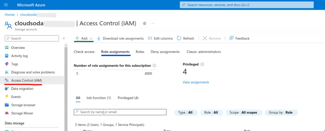Click the Edit columns button

[160, 38]
